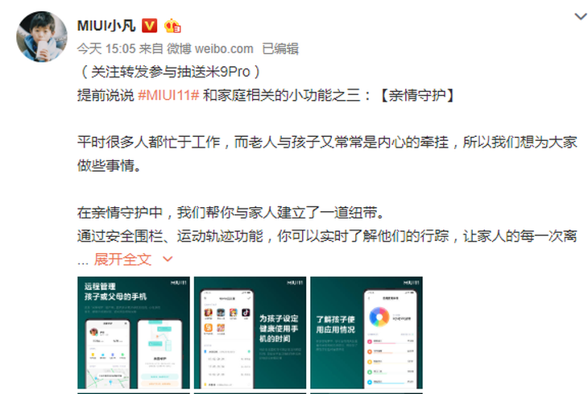588x394 pixels.
Task: Open the 为孩子设定健康使用手机的时间 thumbnail
Action: tap(251, 333)
